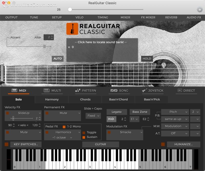Viewport: 205px width, 171px height.
Task: Click the Song cassette icon
Action: (114, 91)
